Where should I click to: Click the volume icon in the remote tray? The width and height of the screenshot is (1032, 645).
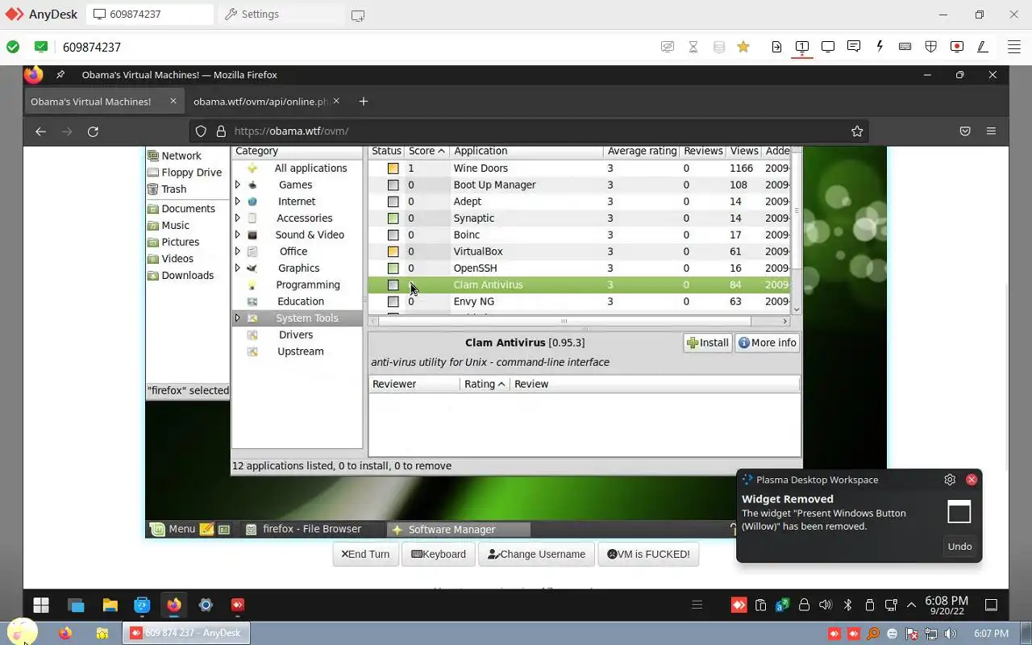826,605
